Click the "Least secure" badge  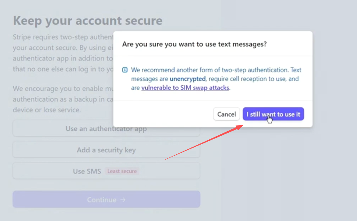[x=122, y=171]
